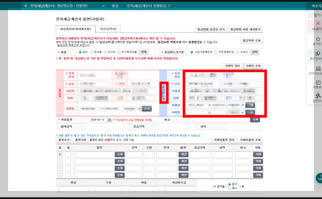The width and height of the screenshot is (322, 199).
Task: Click 품목삭제 button
Action: click(x=80, y=140)
